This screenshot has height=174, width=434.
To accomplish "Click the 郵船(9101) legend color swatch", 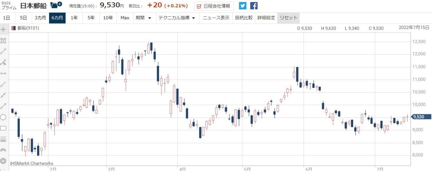I will click(x=13, y=28).
